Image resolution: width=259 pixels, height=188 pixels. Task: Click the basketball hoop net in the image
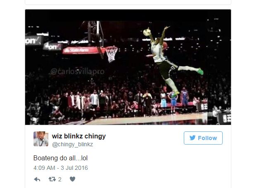(112, 55)
